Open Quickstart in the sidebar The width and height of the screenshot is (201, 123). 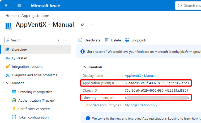coord(20,58)
